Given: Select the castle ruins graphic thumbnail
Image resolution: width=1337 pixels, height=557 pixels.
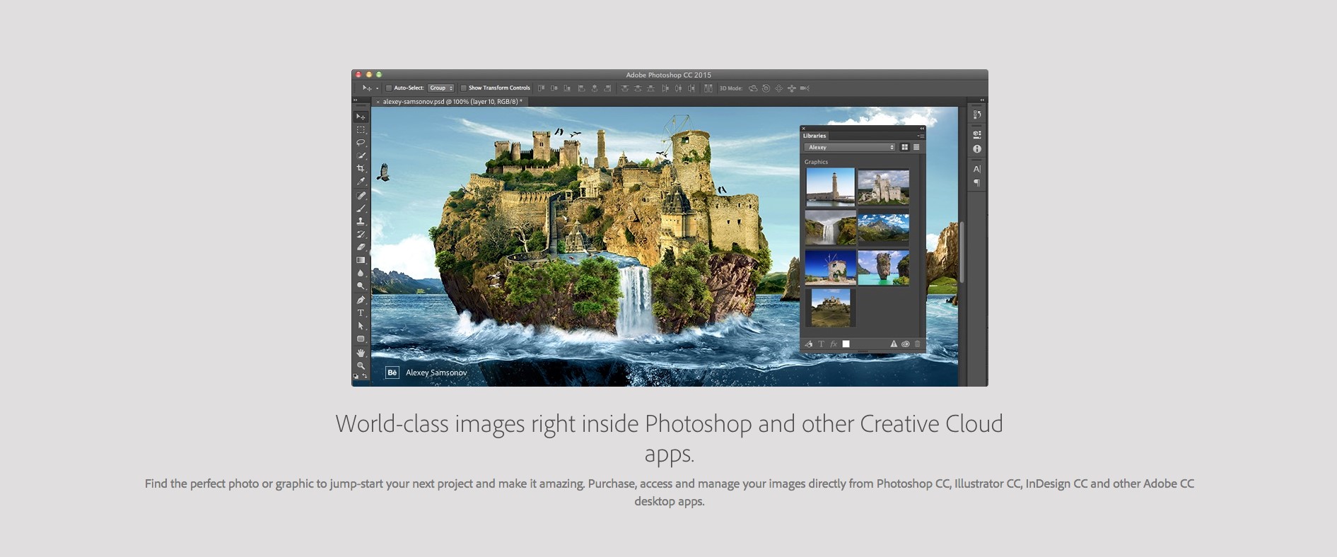Looking at the screenshot, I should pos(883,187).
